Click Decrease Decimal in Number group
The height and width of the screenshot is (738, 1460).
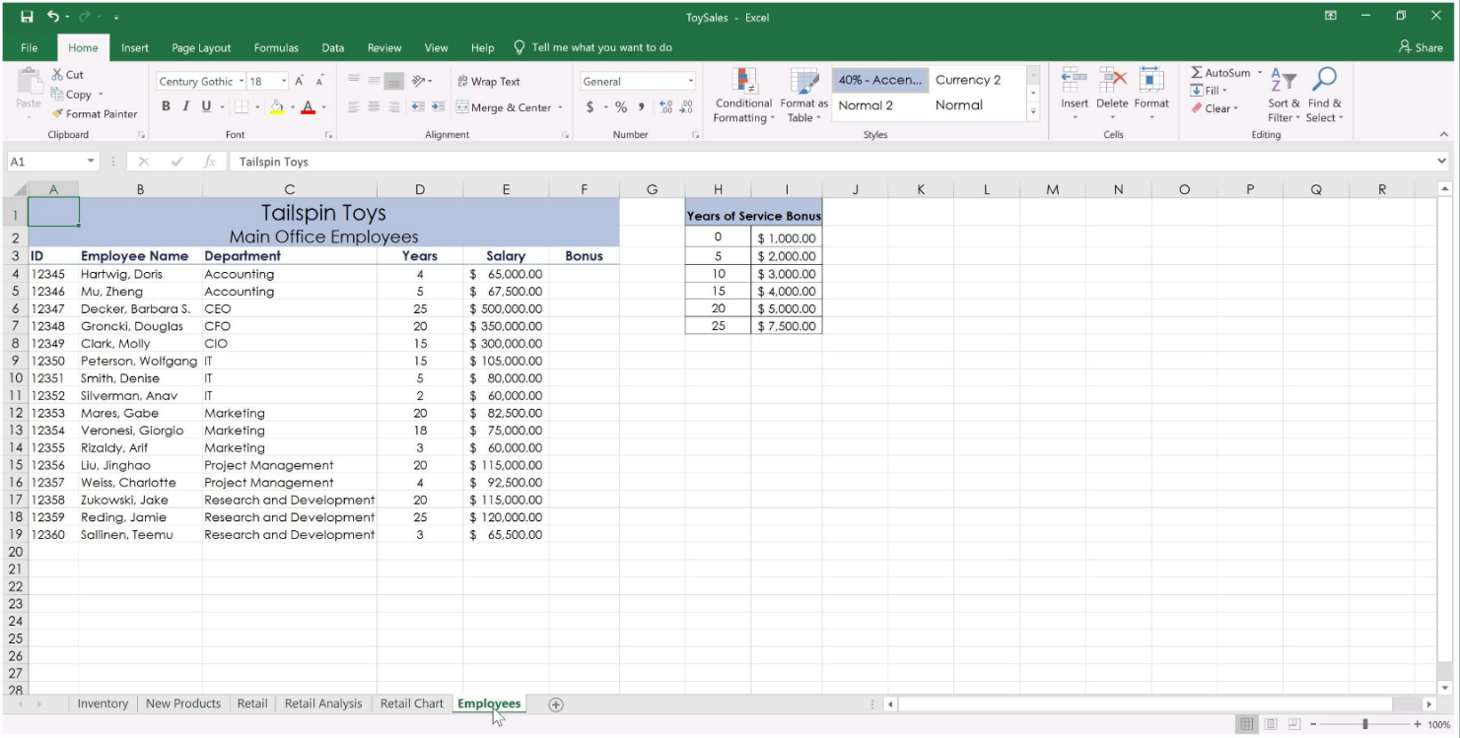click(686, 107)
